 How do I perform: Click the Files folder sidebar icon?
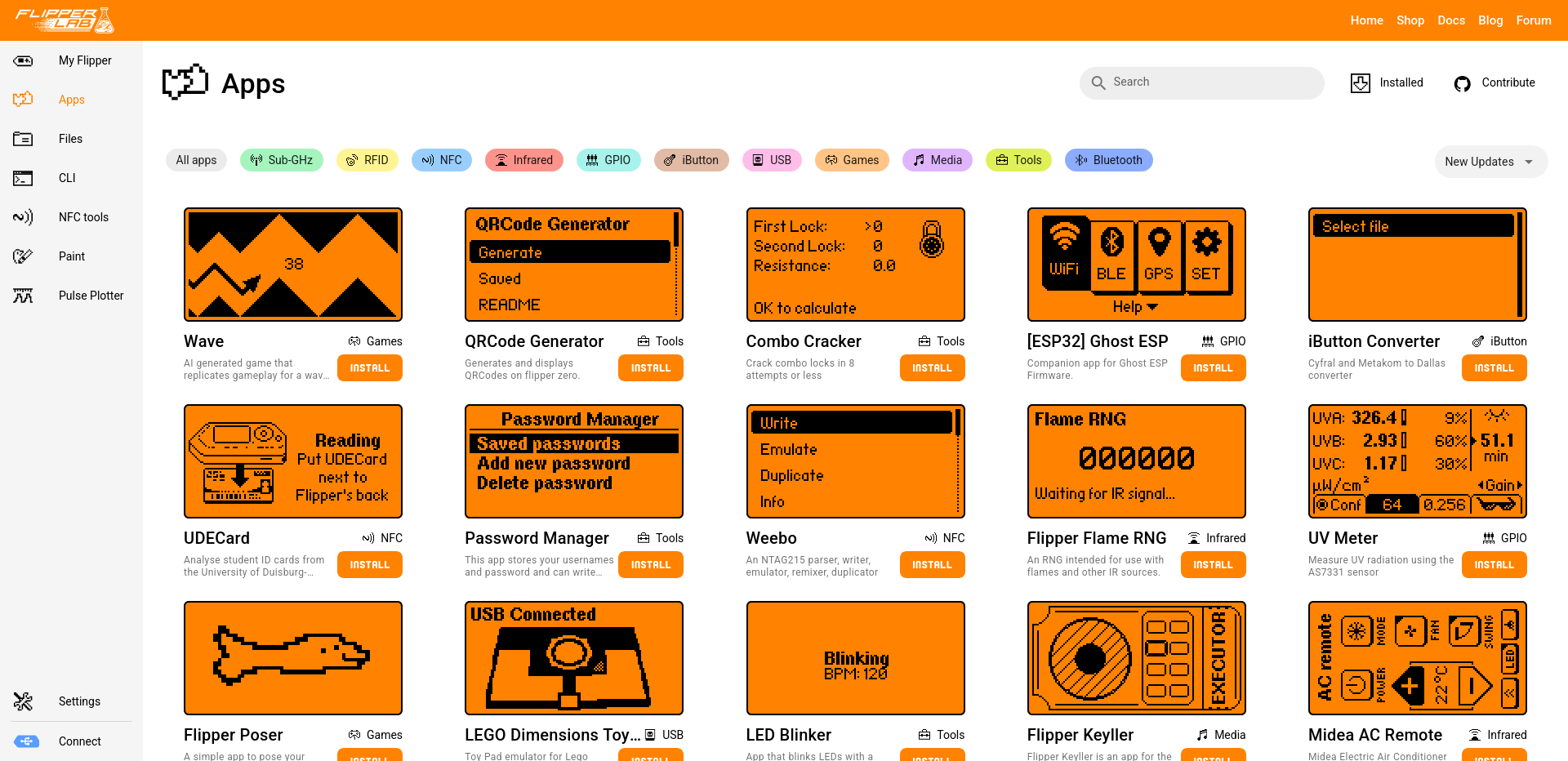(x=23, y=139)
